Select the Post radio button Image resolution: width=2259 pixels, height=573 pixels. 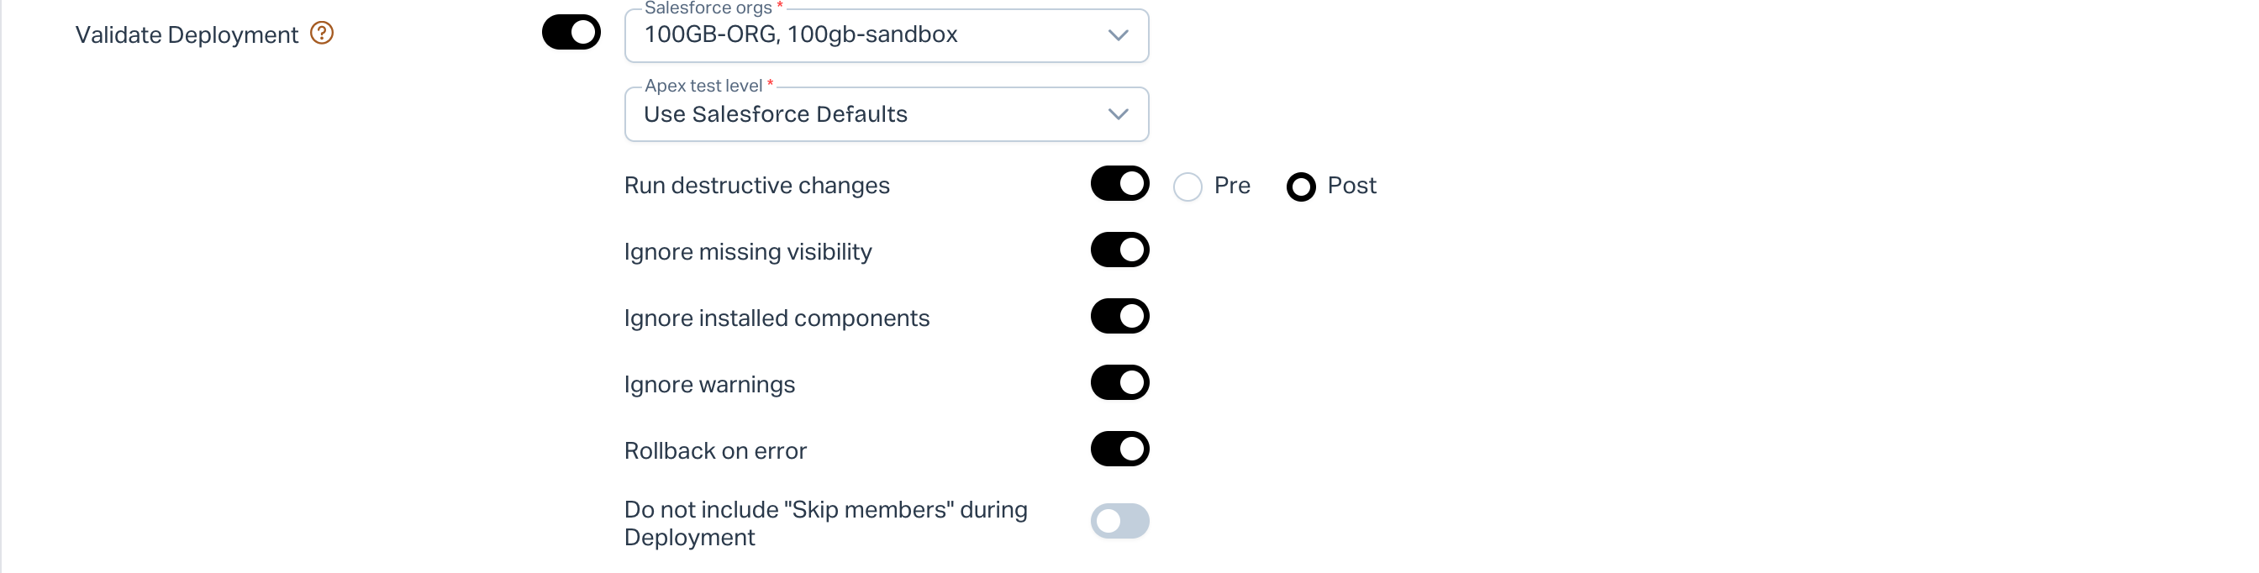click(x=1300, y=187)
